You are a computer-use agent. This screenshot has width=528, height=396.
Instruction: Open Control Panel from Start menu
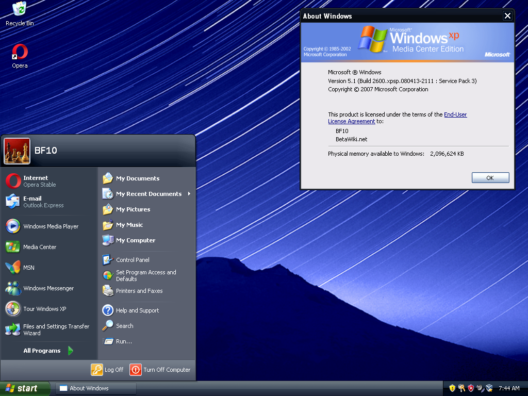(x=132, y=260)
